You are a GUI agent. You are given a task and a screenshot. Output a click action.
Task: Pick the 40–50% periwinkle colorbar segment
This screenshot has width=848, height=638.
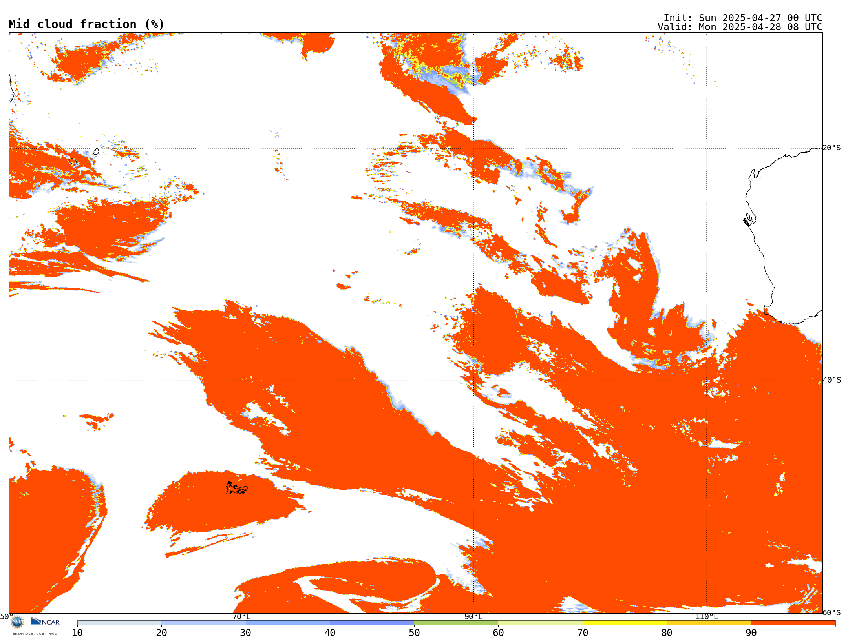pyautogui.click(x=372, y=623)
